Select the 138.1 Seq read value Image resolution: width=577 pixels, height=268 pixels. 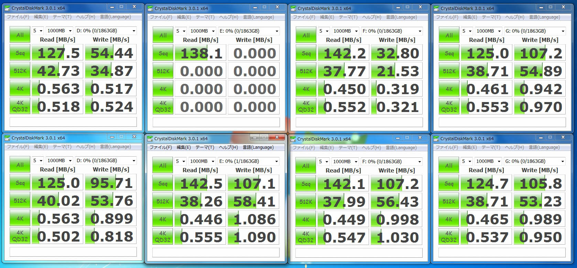200,53
